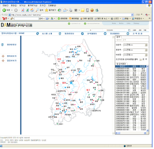The width and height of the screenshot is (154, 149).
Task: Click the results list vertical scrollbar down arrow
Action: click(148, 130)
